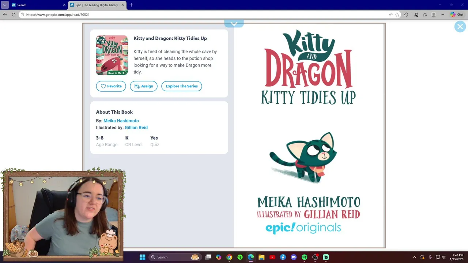Open Discord from the taskbar
This screenshot has width=468, height=263.
point(294,257)
